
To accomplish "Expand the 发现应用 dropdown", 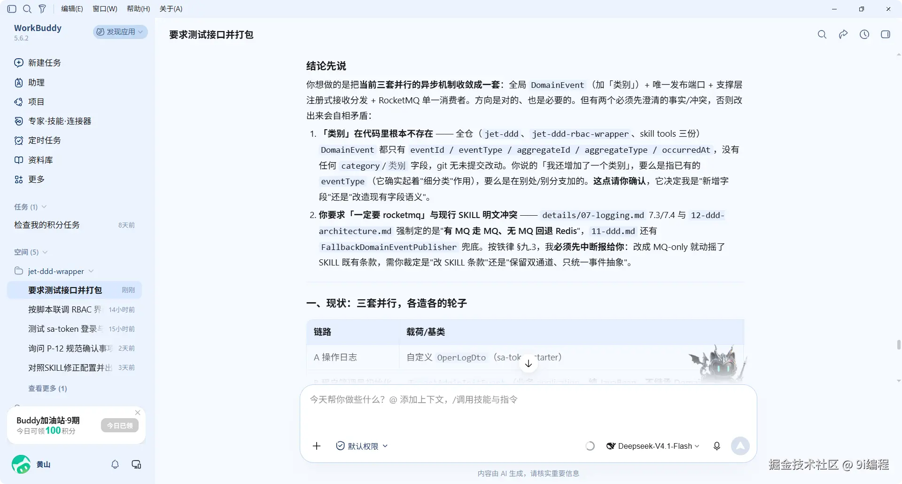I will (x=120, y=32).
